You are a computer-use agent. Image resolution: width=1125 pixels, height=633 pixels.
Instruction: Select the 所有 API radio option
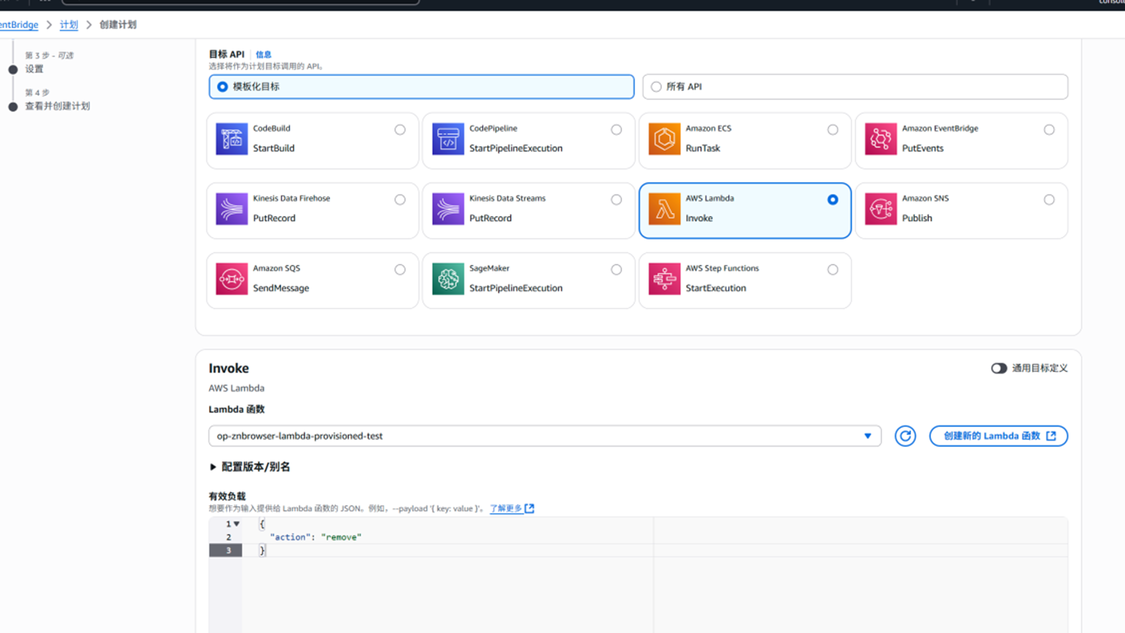tap(656, 86)
